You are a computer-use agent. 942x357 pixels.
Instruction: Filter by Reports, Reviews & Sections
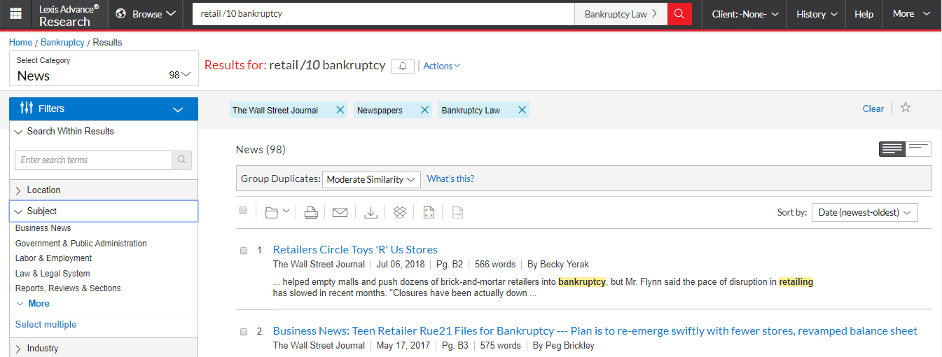click(68, 288)
